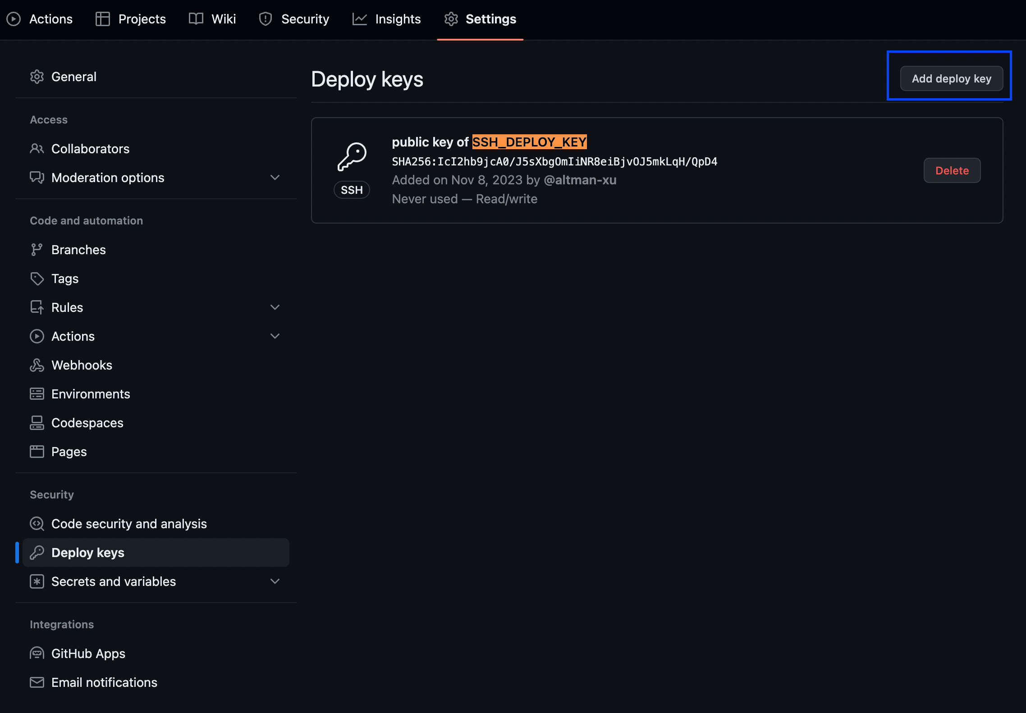
Task: Expand the Moderation options chevron
Action: tap(275, 178)
